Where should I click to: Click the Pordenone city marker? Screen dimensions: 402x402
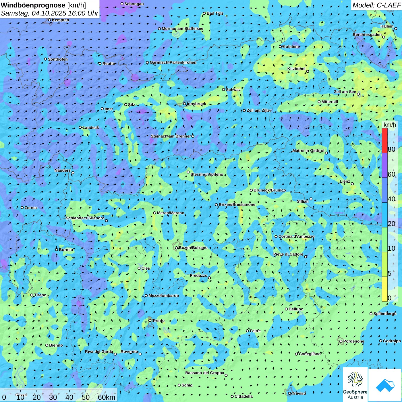[x=341, y=341]
